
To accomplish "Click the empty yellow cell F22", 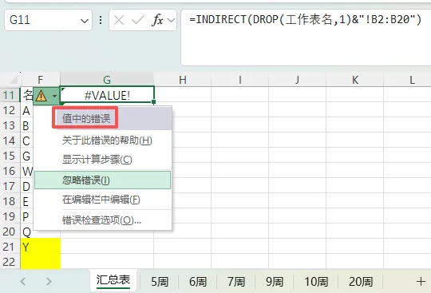I will [x=41, y=261].
